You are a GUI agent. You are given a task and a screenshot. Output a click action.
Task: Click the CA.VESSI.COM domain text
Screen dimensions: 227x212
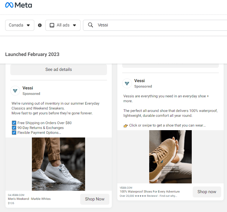pyautogui.click(x=16, y=195)
